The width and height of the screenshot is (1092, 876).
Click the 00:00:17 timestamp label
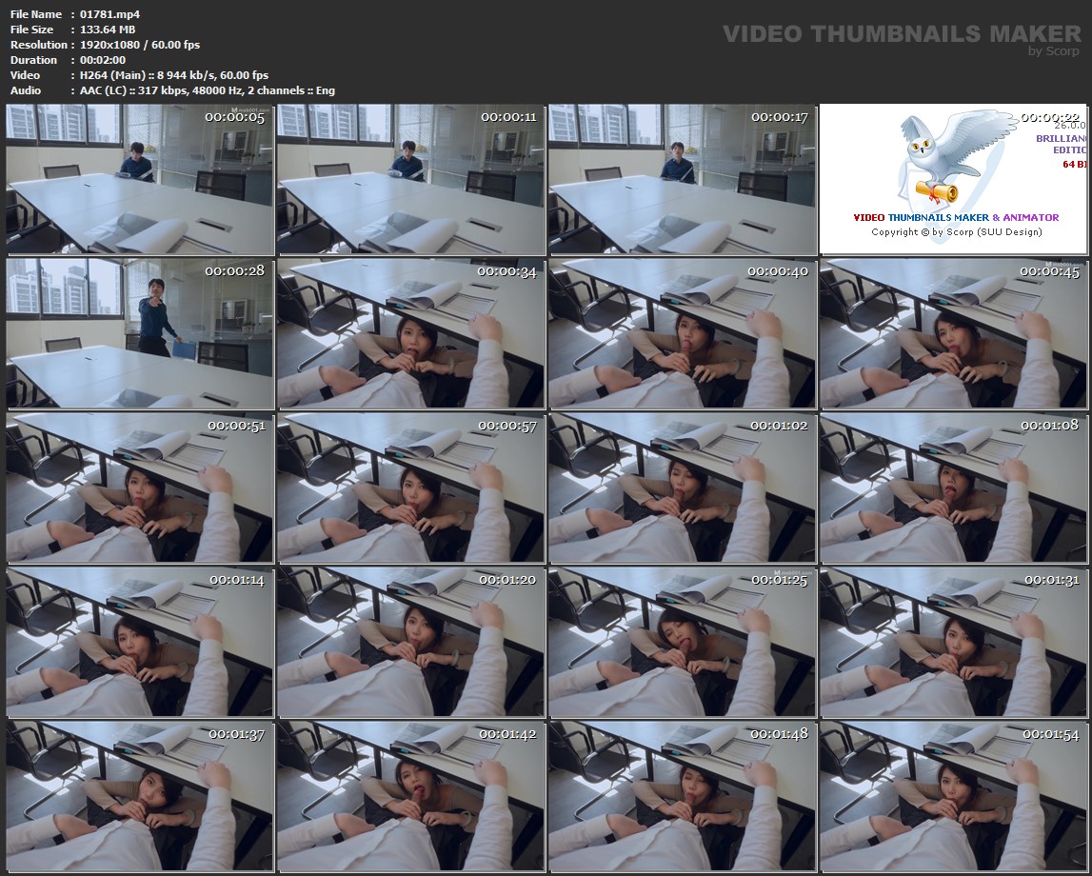tap(779, 117)
